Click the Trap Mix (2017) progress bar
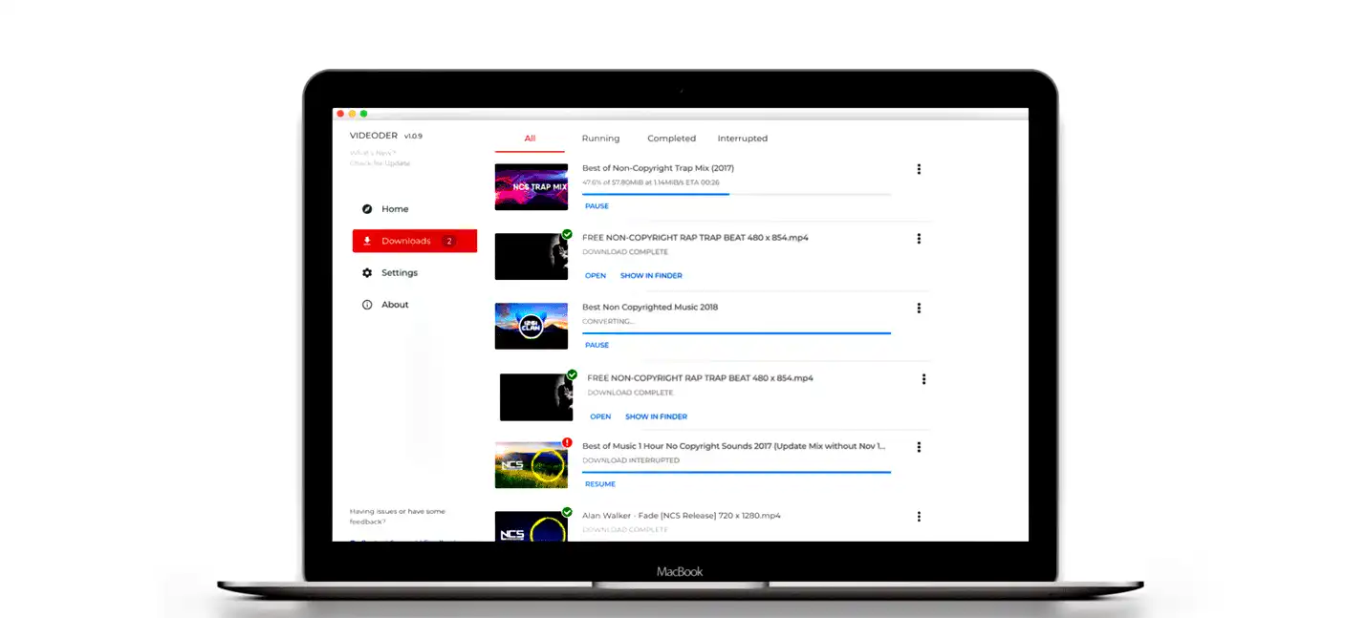1367x618 pixels. (736, 194)
